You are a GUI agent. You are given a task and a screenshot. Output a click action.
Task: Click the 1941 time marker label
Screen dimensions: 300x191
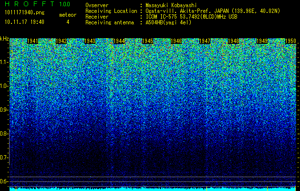[33, 41]
